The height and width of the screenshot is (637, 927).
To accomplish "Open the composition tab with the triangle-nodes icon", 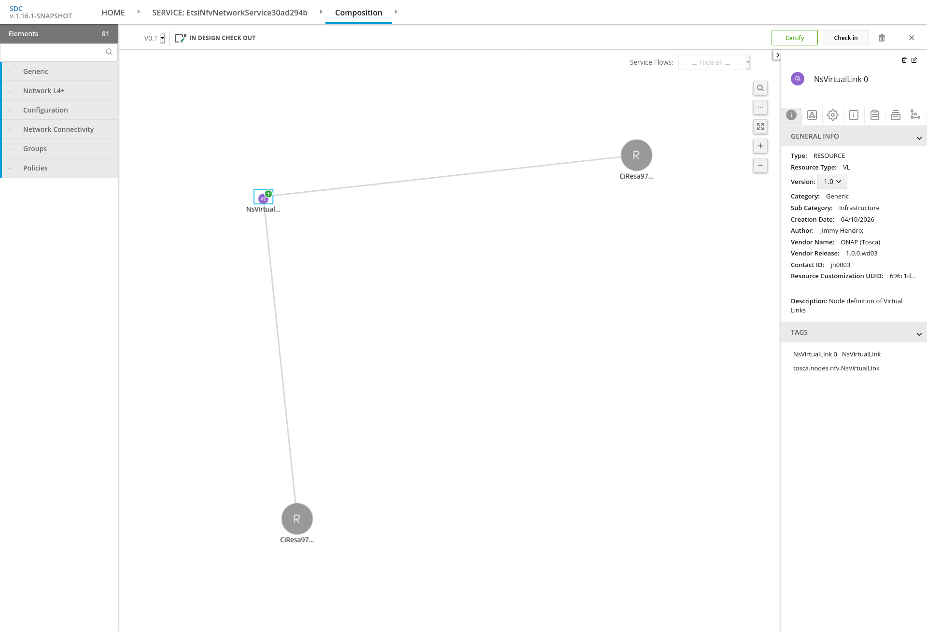I will click(812, 115).
